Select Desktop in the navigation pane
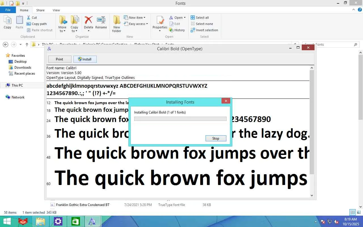Screen dimensions: 363x227 (x=20, y=62)
